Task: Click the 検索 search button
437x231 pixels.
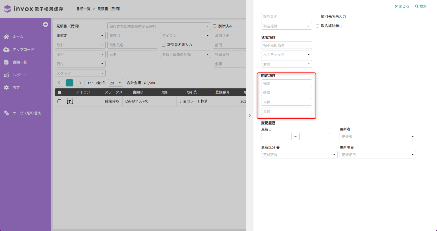Action: [x=421, y=6]
